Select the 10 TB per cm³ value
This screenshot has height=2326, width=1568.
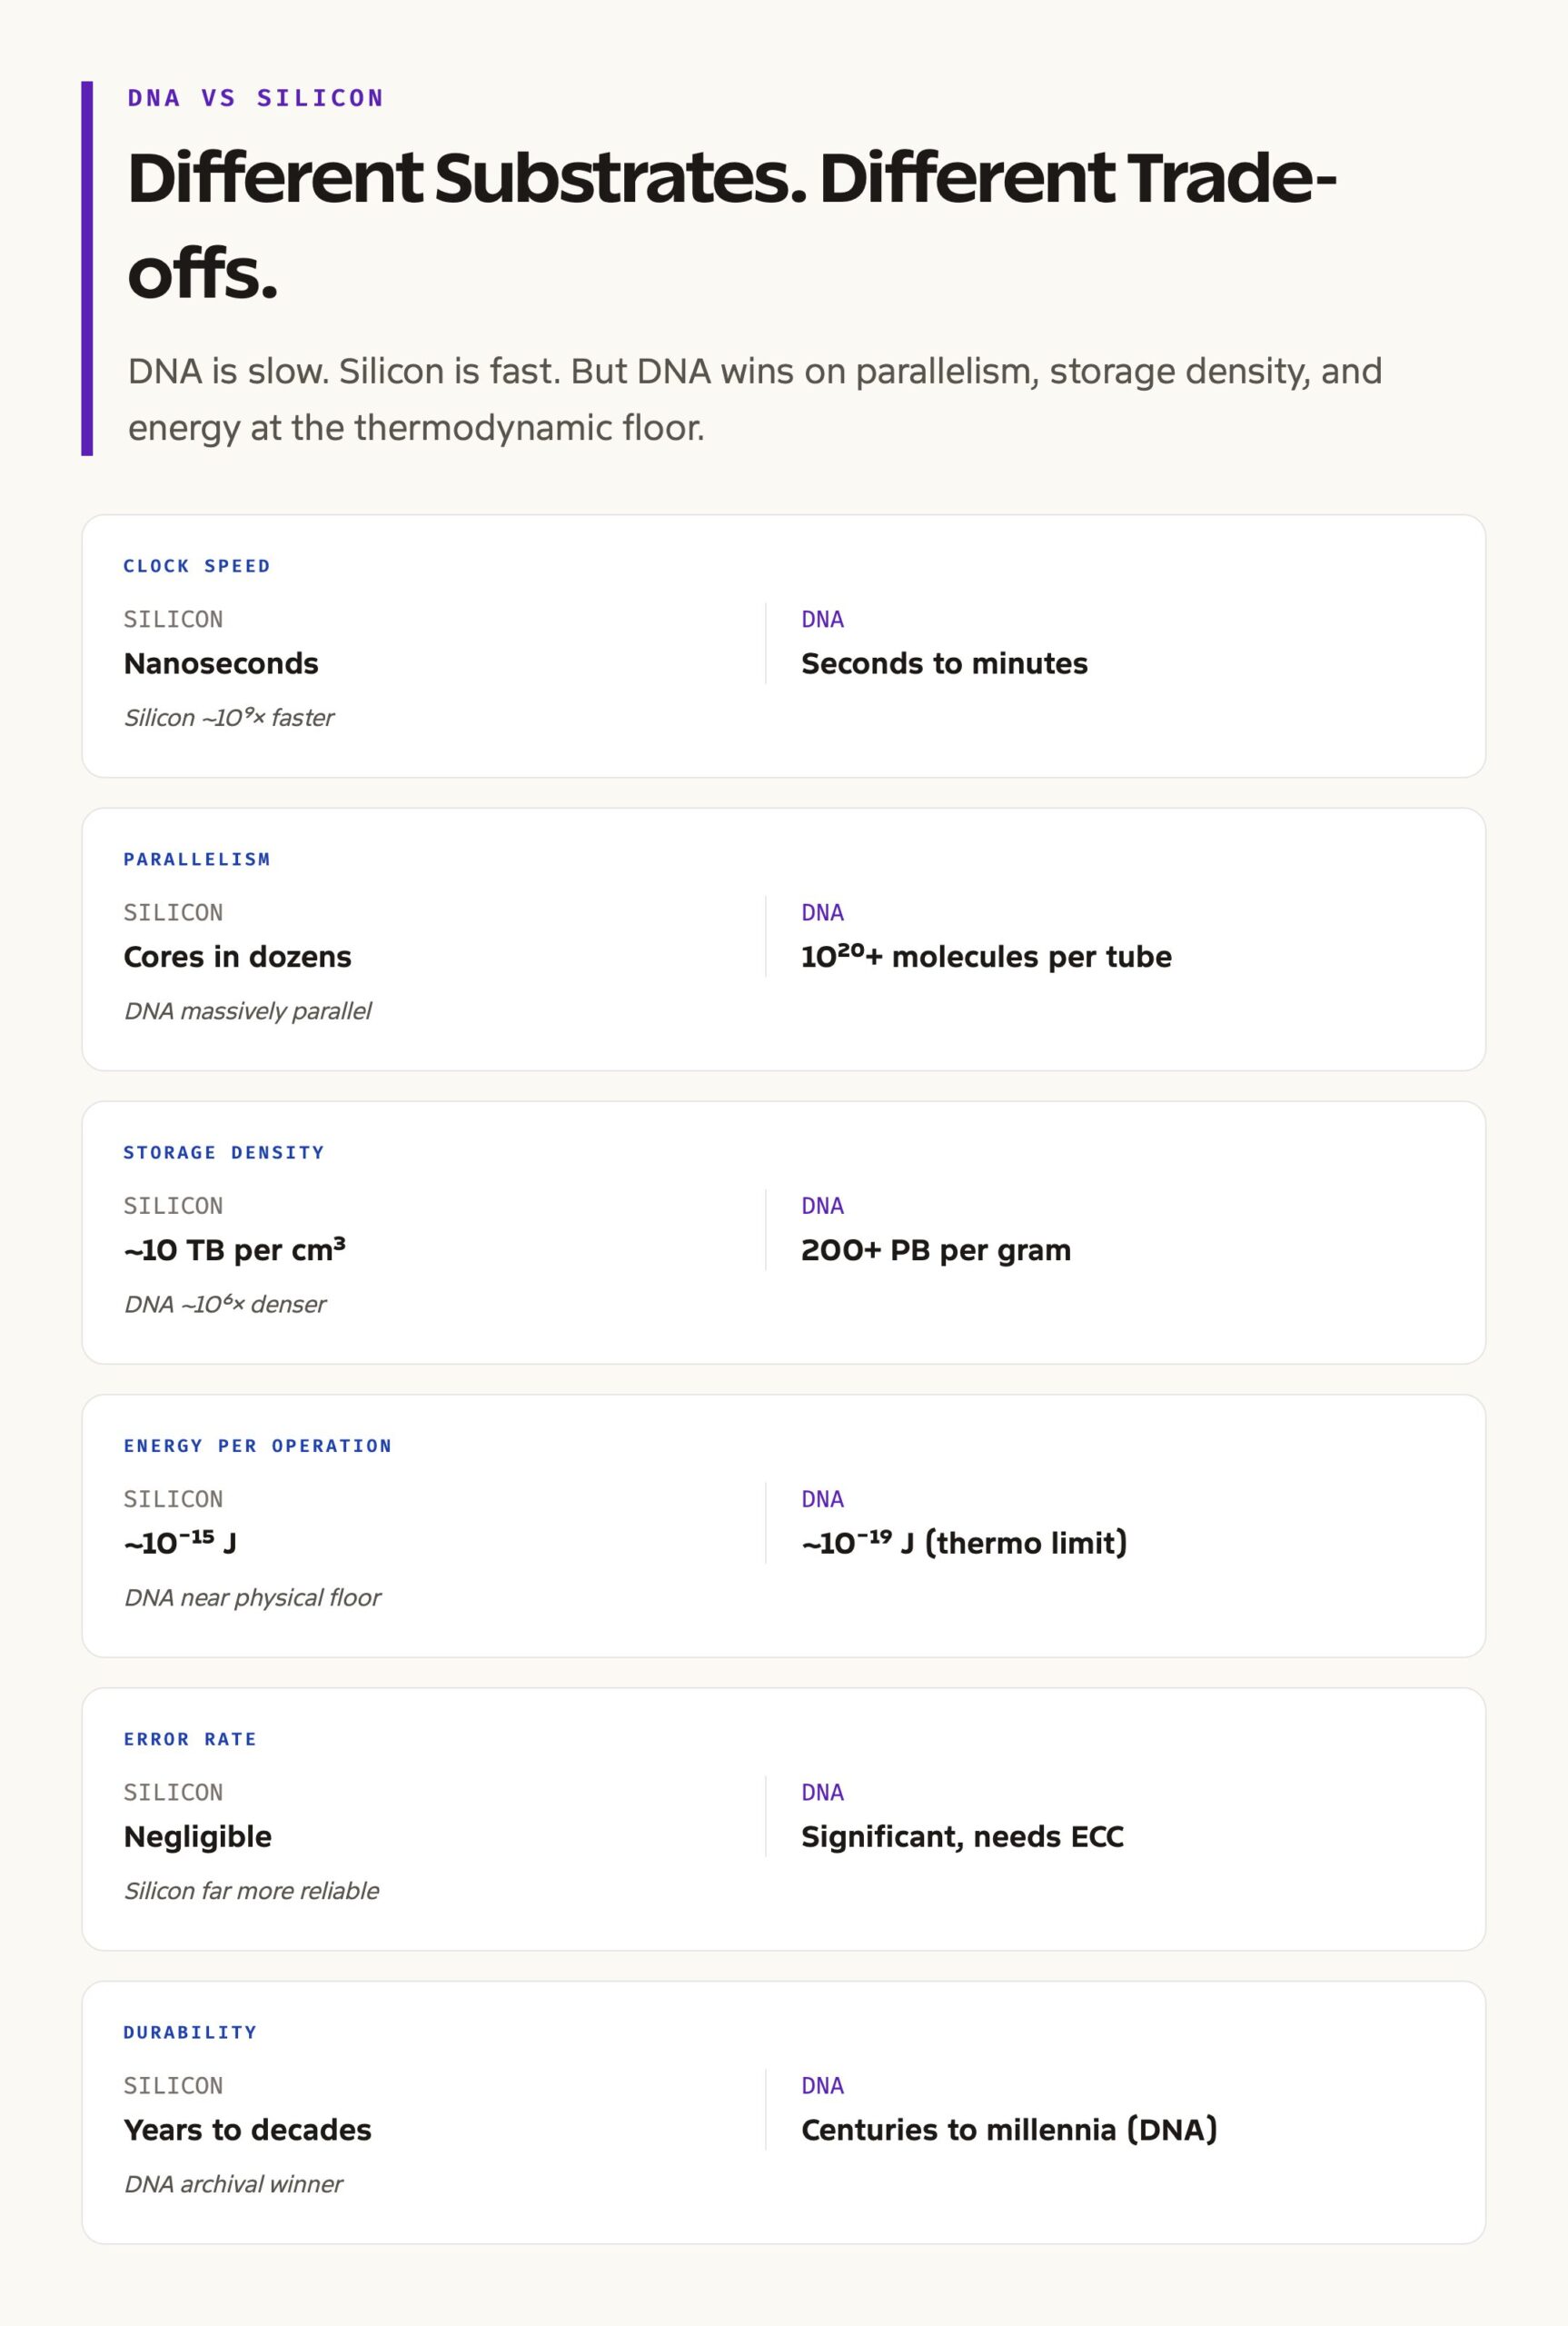click(x=234, y=1249)
